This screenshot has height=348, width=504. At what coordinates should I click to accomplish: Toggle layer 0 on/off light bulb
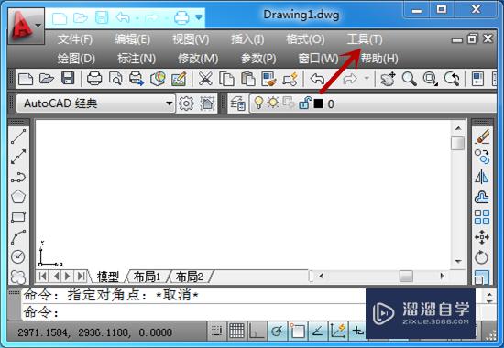258,103
